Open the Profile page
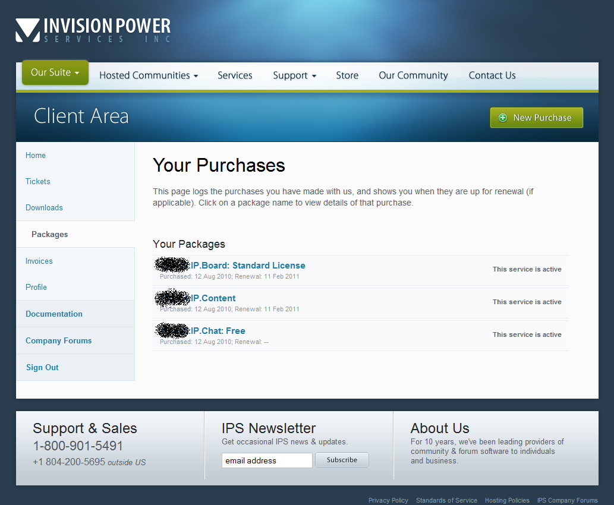Screen dimensions: 614x505 (36, 288)
